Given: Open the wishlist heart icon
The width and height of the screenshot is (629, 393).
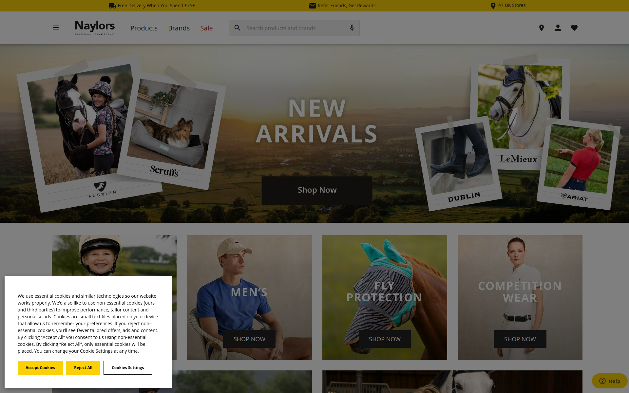Looking at the screenshot, I should (574, 28).
